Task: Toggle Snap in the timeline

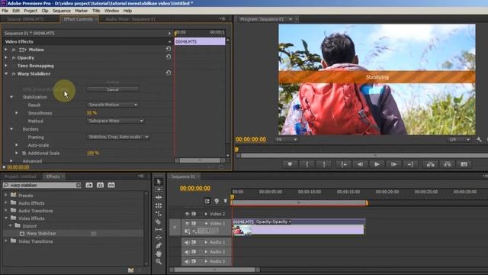Action: click(207, 201)
